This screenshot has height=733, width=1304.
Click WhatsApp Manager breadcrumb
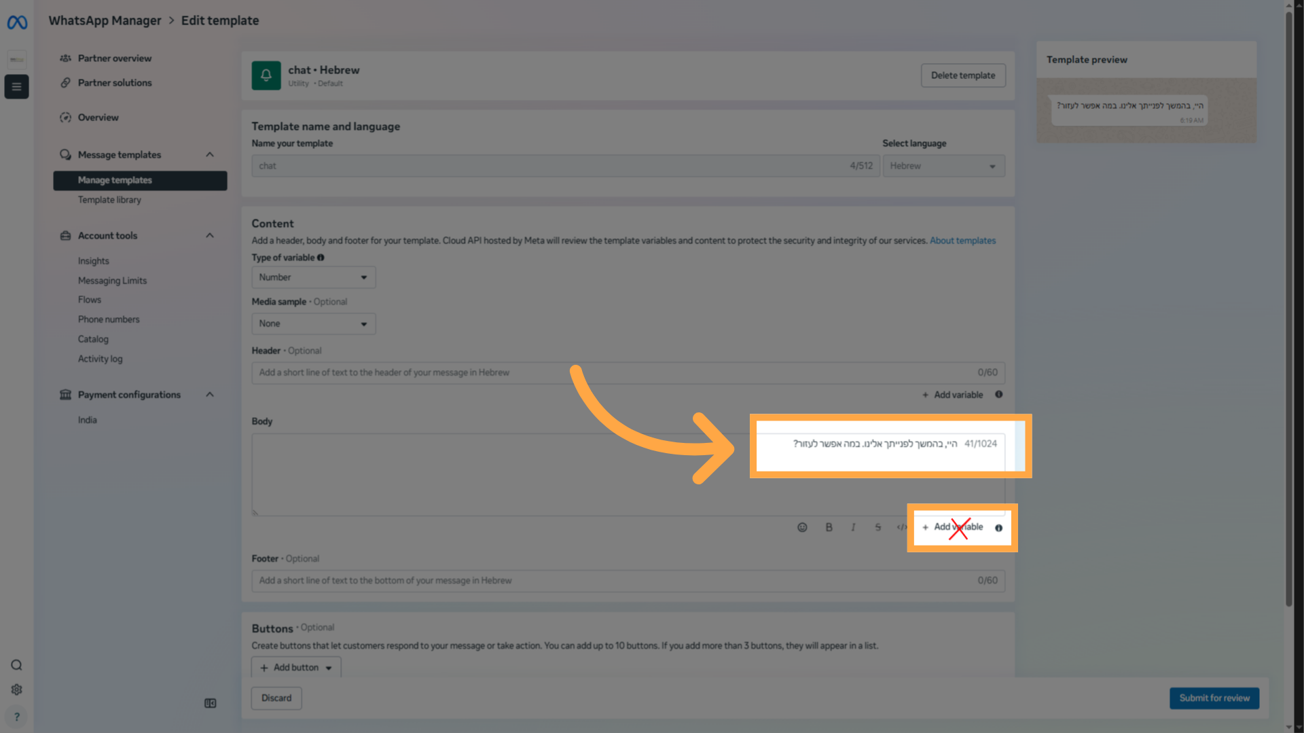point(105,20)
